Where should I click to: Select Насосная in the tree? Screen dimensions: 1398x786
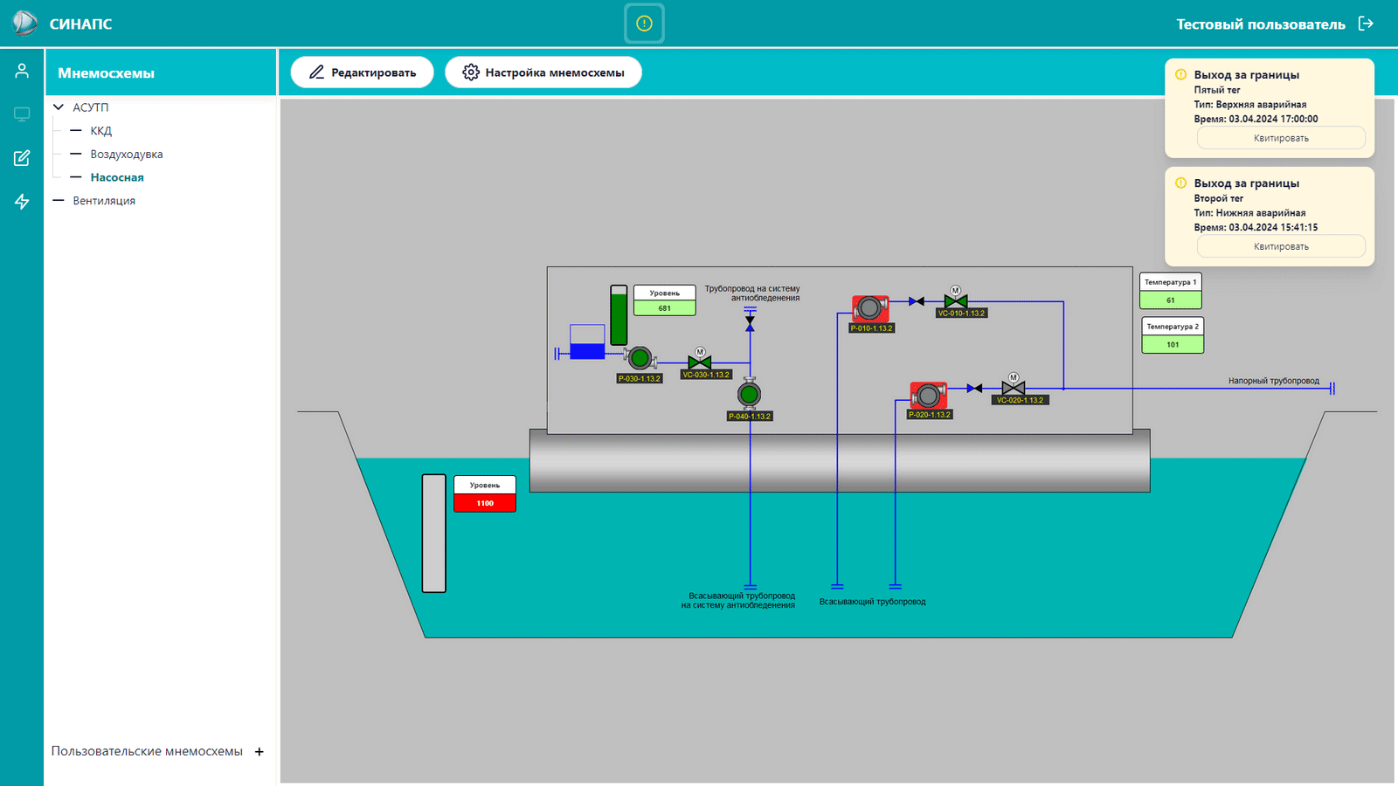pos(117,177)
